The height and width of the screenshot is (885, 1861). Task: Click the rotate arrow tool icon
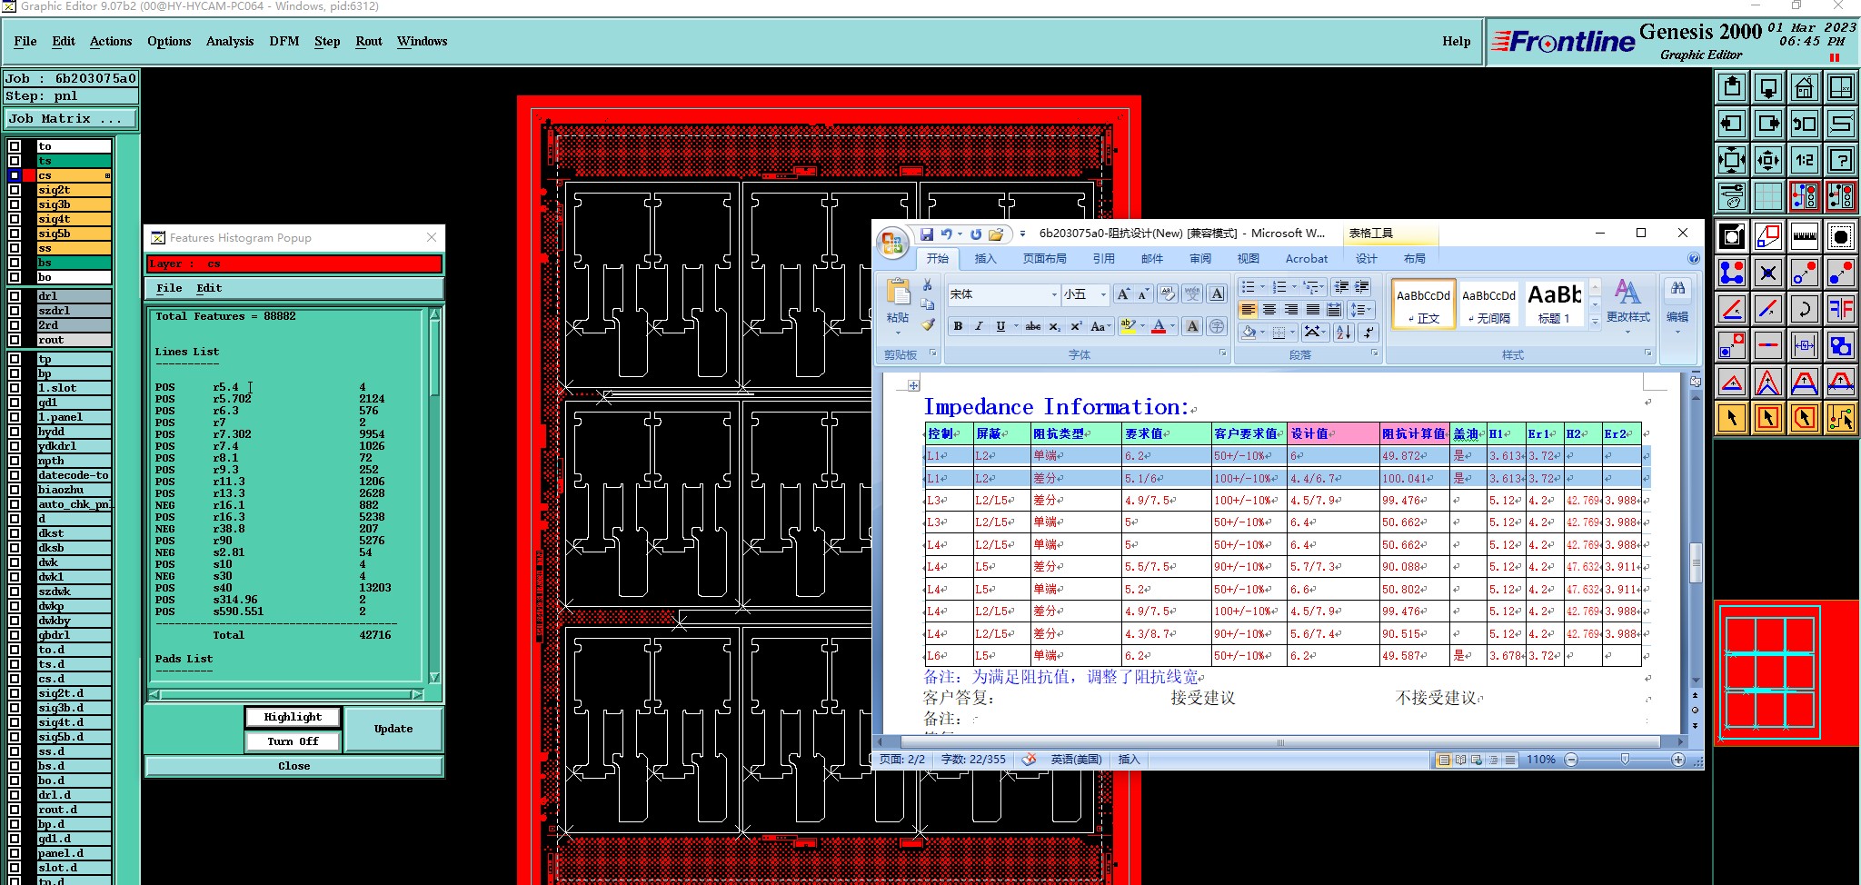coord(1804,309)
